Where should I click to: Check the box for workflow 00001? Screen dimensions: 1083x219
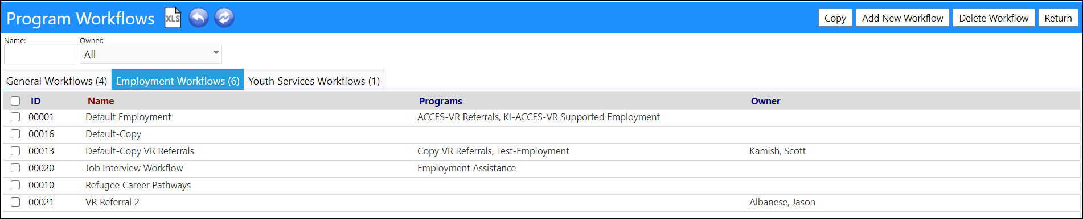[15, 117]
